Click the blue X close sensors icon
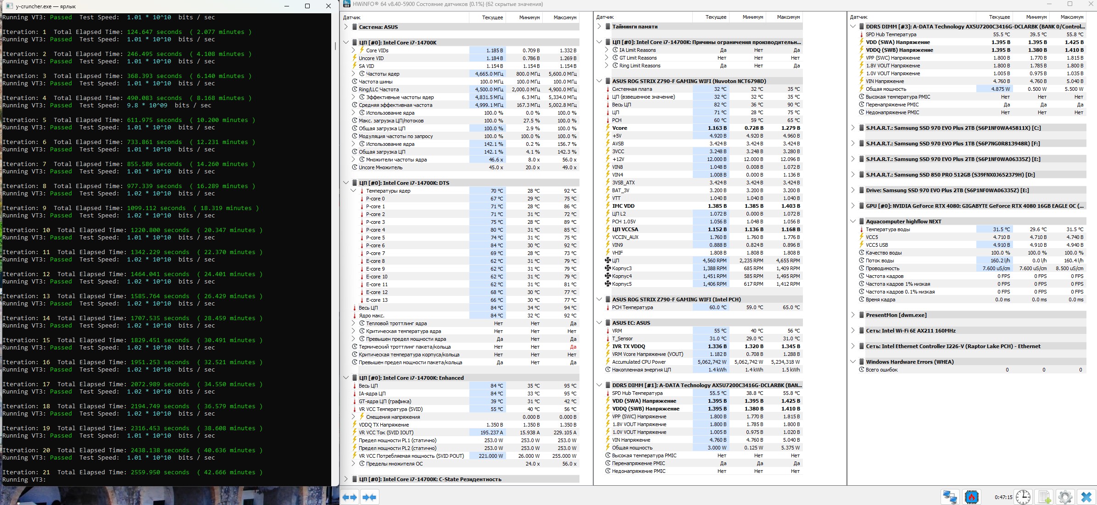1097x505 pixels. point(1086,497)
